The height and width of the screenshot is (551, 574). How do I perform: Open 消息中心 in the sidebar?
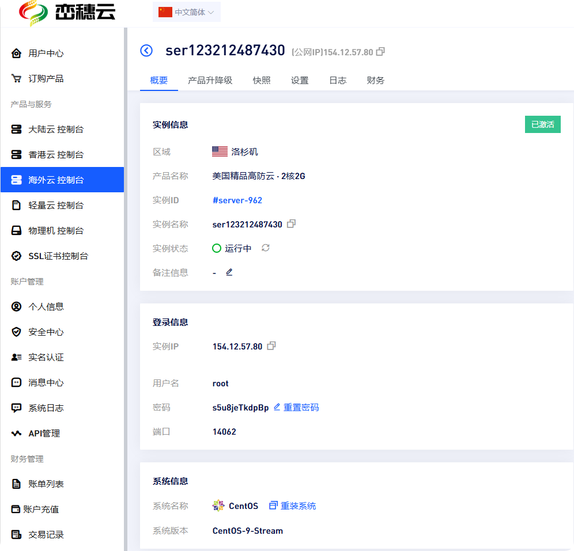click(x=62, y=382)
